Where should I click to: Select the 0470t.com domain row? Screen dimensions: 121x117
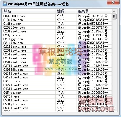pos(57,96)
